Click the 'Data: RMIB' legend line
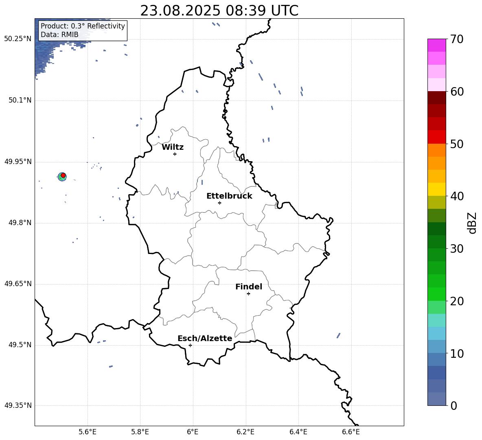482x440 pixels. pyautogui.click(x=59, y=35)
